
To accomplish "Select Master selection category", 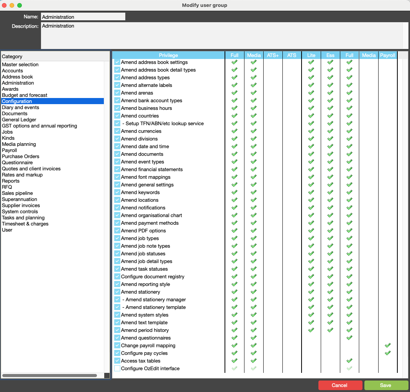I will (x=52, y=65).
